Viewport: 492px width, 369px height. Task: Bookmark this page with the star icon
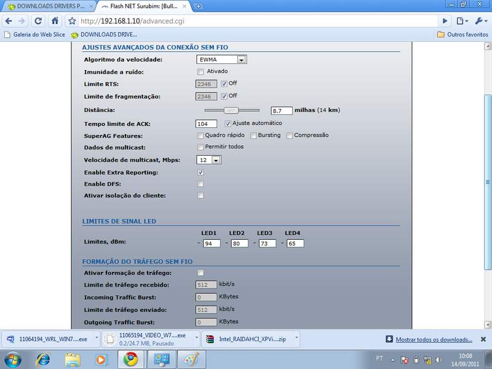(72, 21)
